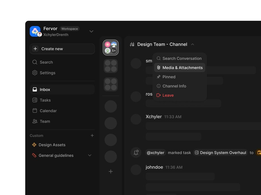
Task: Open the Team section
Action: coord(45,121)
